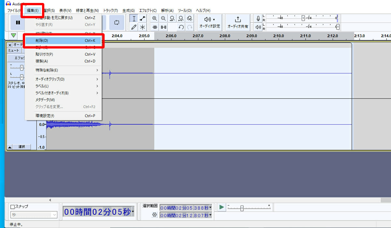The height and width of the screenshot is (228, 391).
Task: Click the Pause button in transport toolbar
Action: point(18,22)
